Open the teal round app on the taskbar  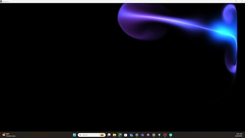[171, 135]
